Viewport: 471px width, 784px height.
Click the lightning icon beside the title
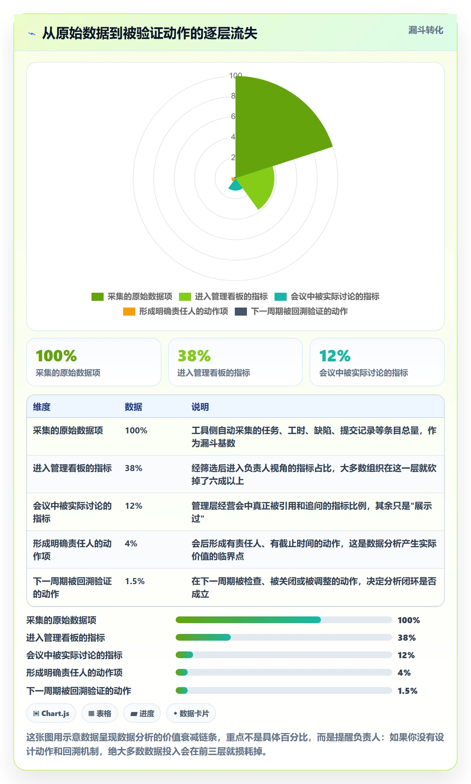[x=32, y=34]
